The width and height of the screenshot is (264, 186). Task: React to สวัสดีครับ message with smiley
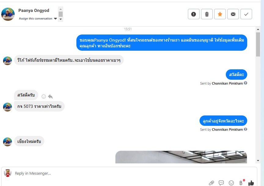click(x=44, y=97)
